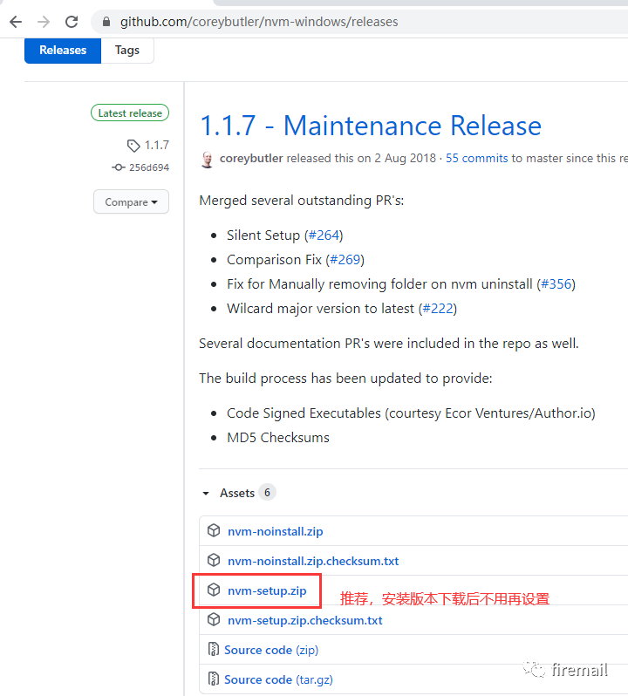
Task: Click the zip file icon beside Source code (zip)
Action: point(214,649)
